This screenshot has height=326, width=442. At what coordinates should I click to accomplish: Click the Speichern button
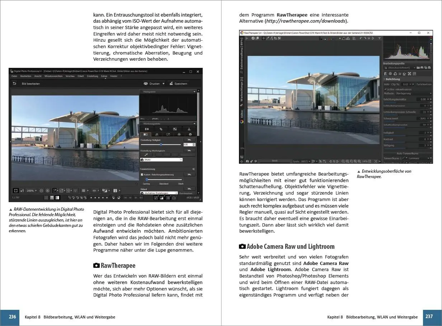click(178, 84)
